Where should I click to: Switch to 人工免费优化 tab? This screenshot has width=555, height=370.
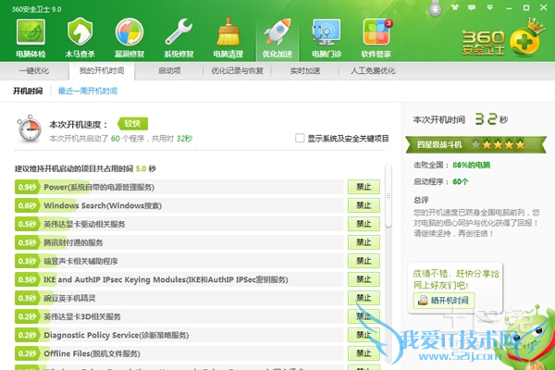[373, 71]
